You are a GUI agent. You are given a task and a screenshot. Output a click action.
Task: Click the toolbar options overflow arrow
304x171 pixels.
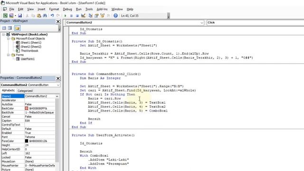(x=169, y=16)
